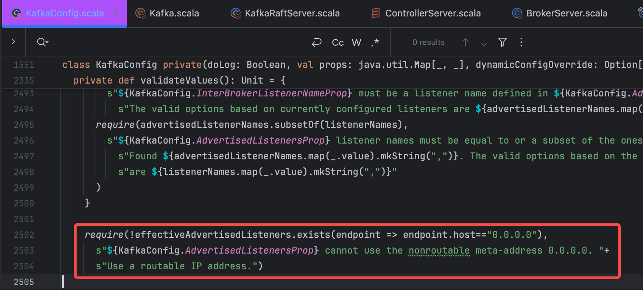This screenshot has height=290, width=643.
Task: Click AdvertisedListenersProp reference on line 2503
Action: (249, 250)
